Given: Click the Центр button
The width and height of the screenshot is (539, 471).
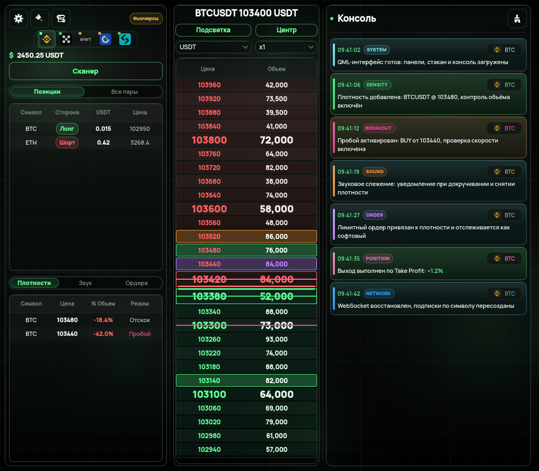Looking at the screenshot, I should (286, 30).
